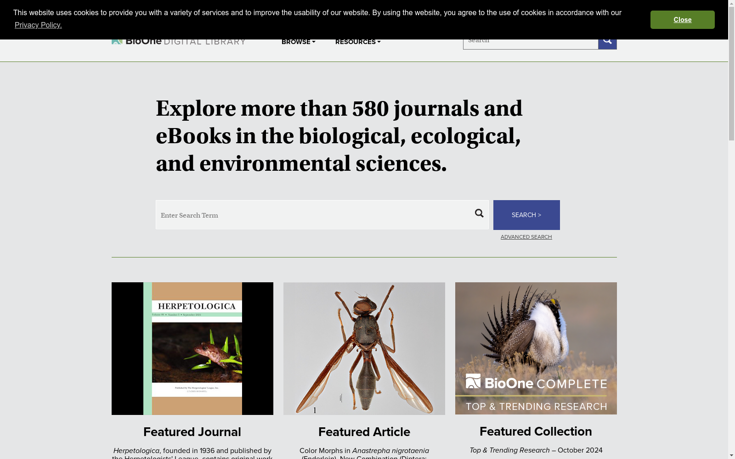The height and width of the screenshot is (459, 735).
Task: Click the blue SEARCH > button
Action: tap(526, 215)
